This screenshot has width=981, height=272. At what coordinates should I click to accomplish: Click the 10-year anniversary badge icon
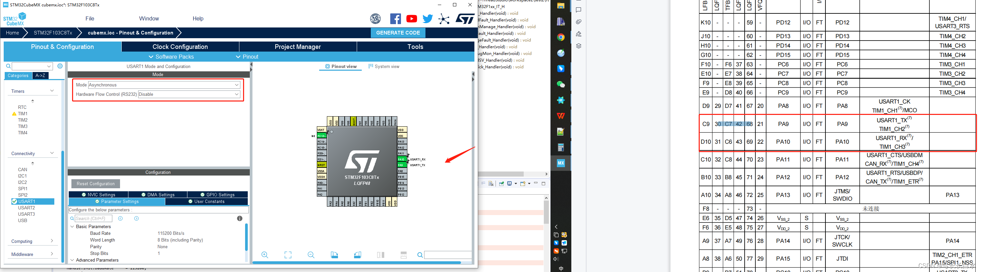pyautogui.click(x=376, y=19)
